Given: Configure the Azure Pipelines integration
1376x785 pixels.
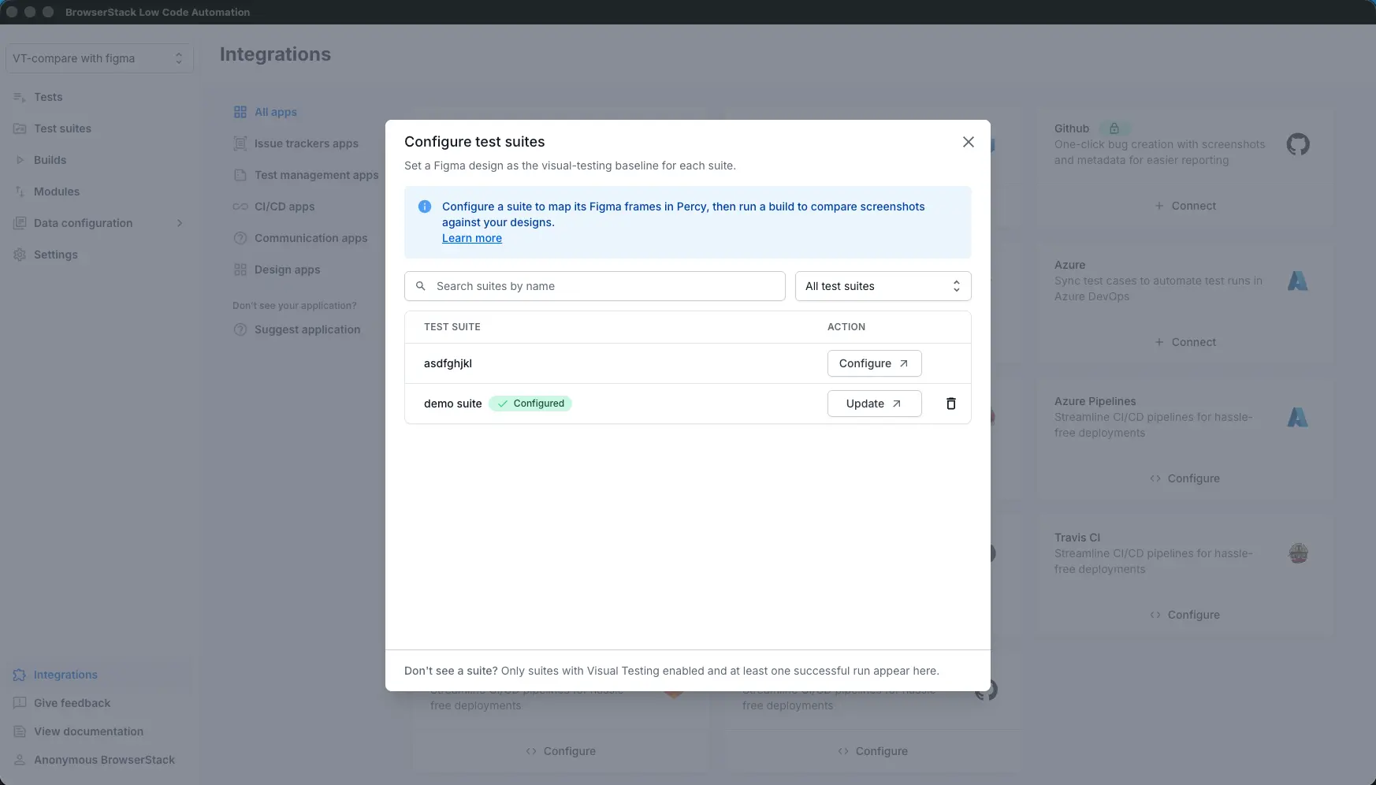Looking at the screenshot, I should 1185,478.
